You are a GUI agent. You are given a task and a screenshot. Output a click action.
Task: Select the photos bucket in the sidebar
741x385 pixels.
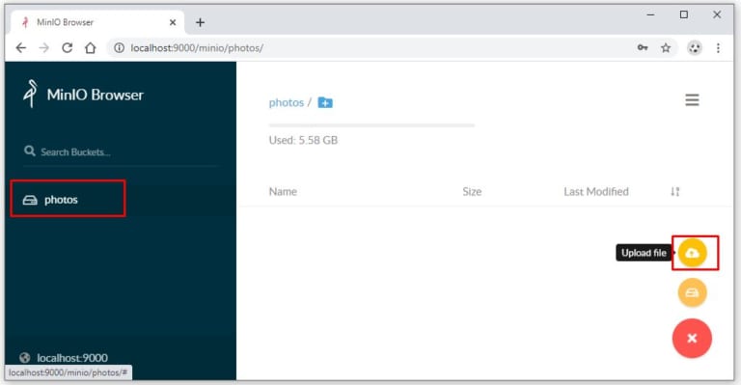pyautogui.click(x=69, y=199)
